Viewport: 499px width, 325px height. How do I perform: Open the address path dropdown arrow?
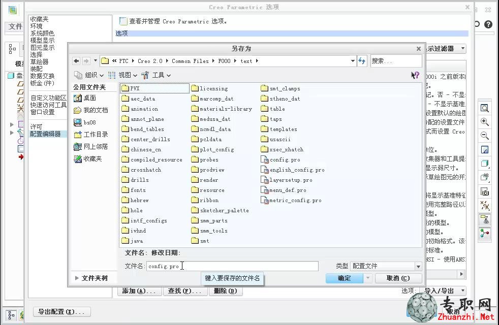[353, 61]
